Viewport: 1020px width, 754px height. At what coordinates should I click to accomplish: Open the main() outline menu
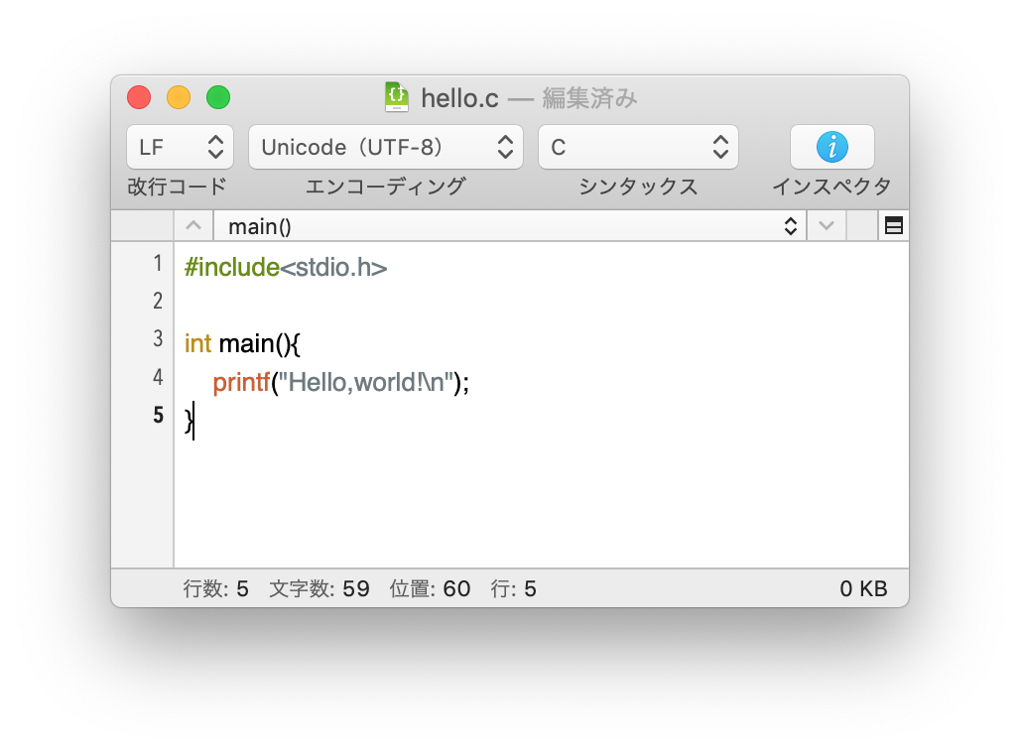click(510, 226)
